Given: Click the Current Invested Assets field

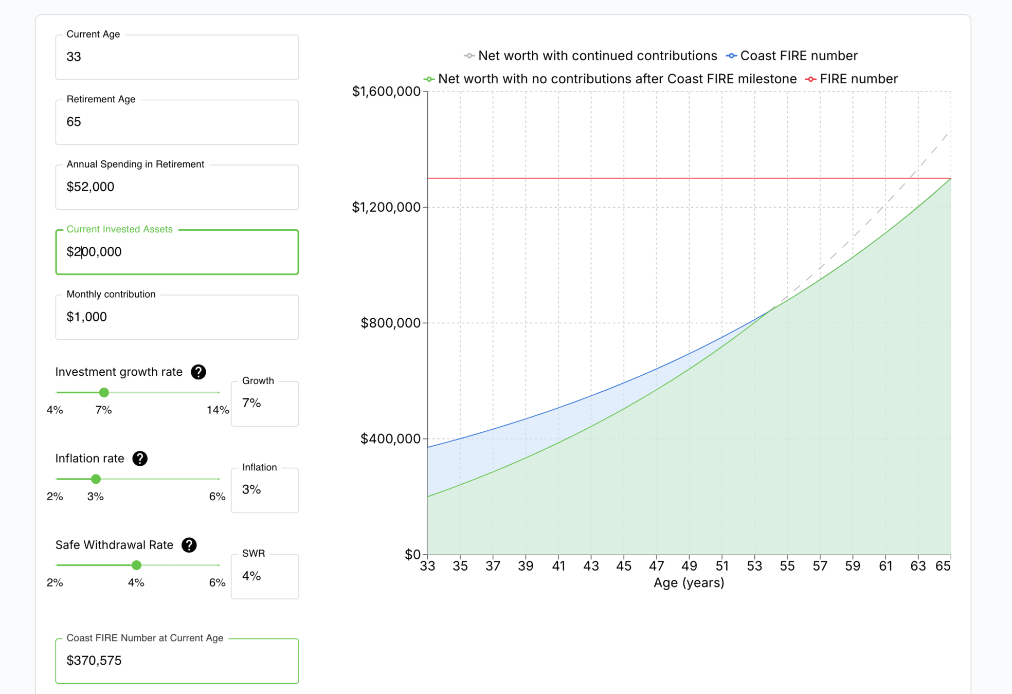Looking at the screenshot, I should pos(177,252).
